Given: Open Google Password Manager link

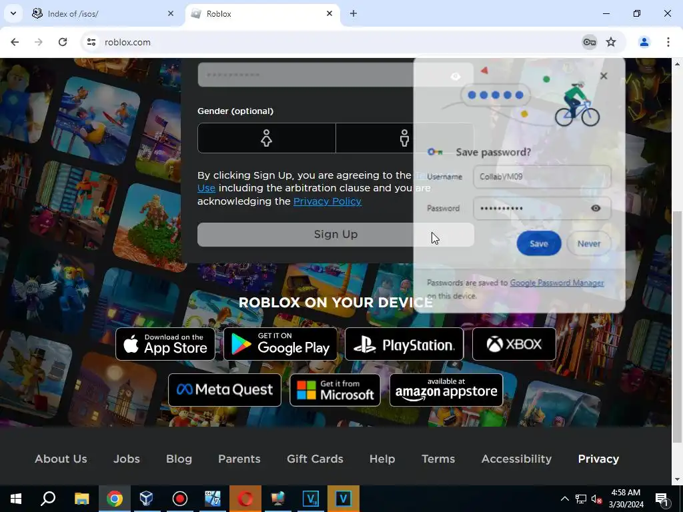Looking at the screenshot, I should [x=557, y=283].
